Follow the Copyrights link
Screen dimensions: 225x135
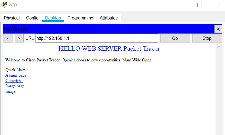pos(14,81)
